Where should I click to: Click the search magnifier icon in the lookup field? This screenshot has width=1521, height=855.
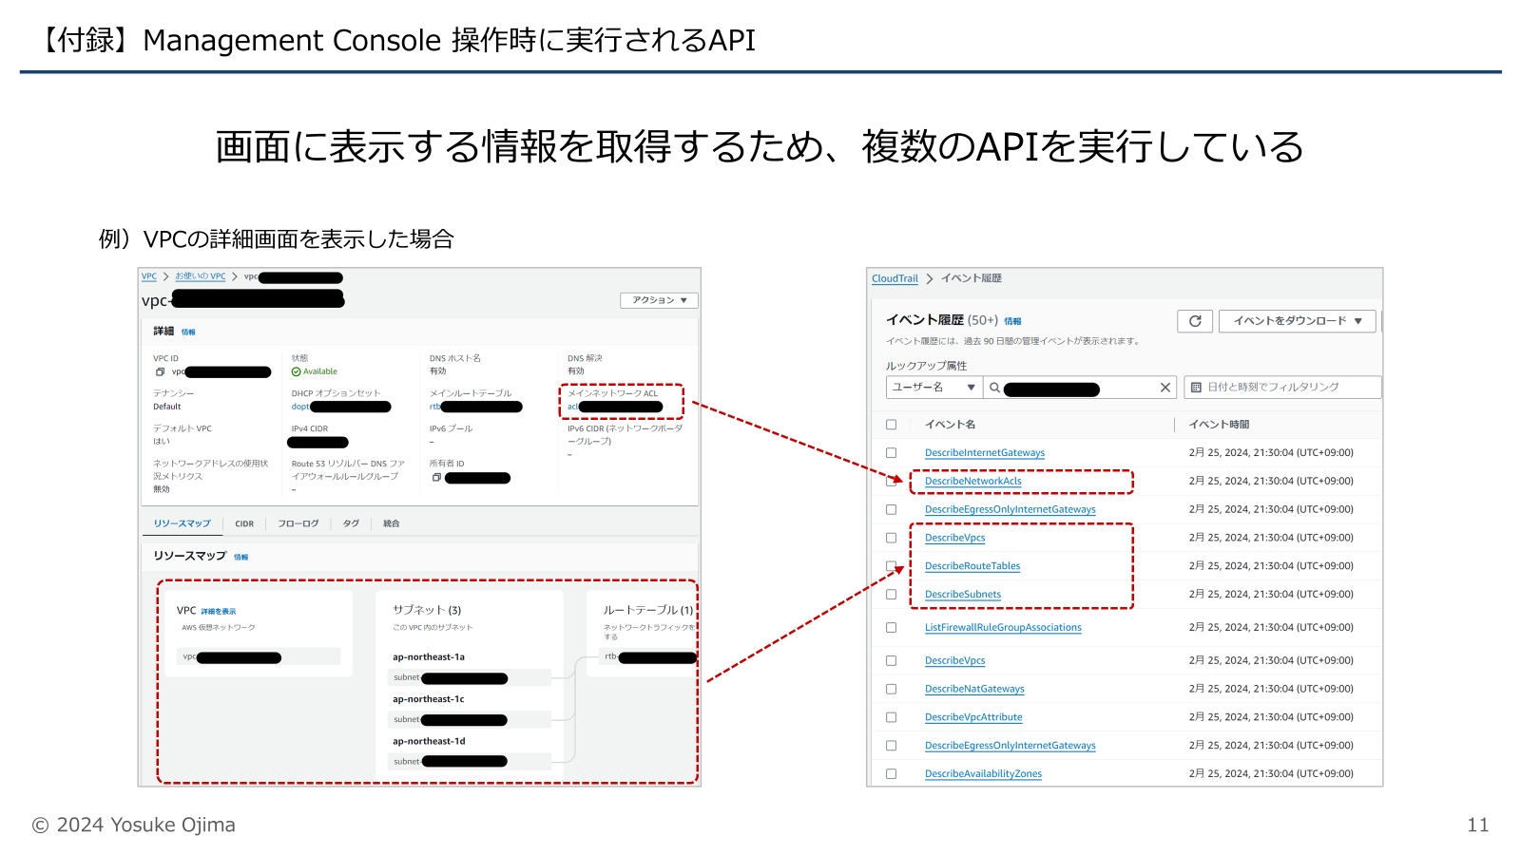point(994,388)
